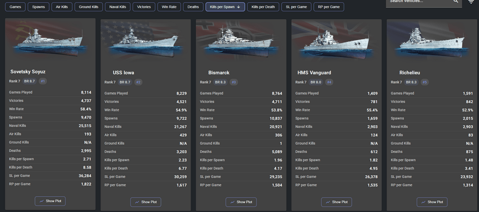The width and height of the screenshot is (479, 212).
Task: Select USS Iowa kills per death 6.77
Action: tap(182, 168)
